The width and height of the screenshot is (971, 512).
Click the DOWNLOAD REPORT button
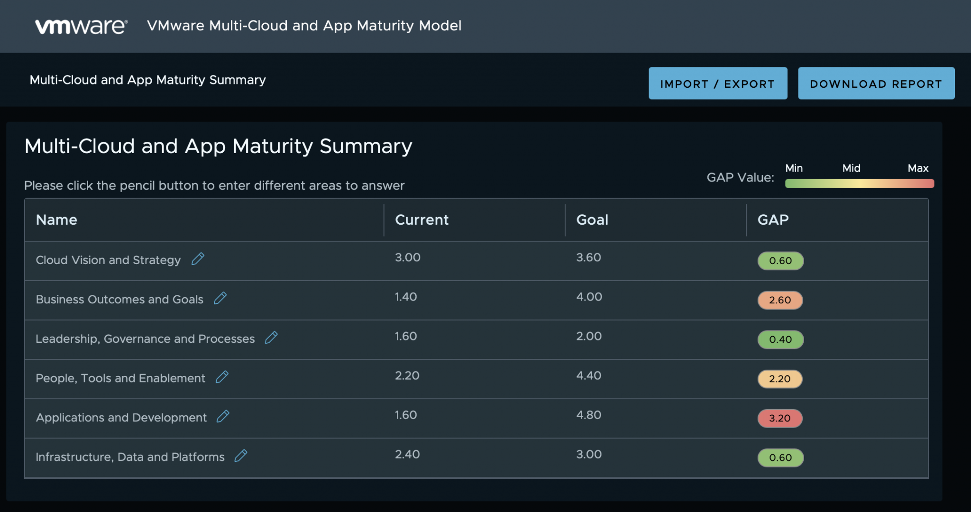click(876, 83)
